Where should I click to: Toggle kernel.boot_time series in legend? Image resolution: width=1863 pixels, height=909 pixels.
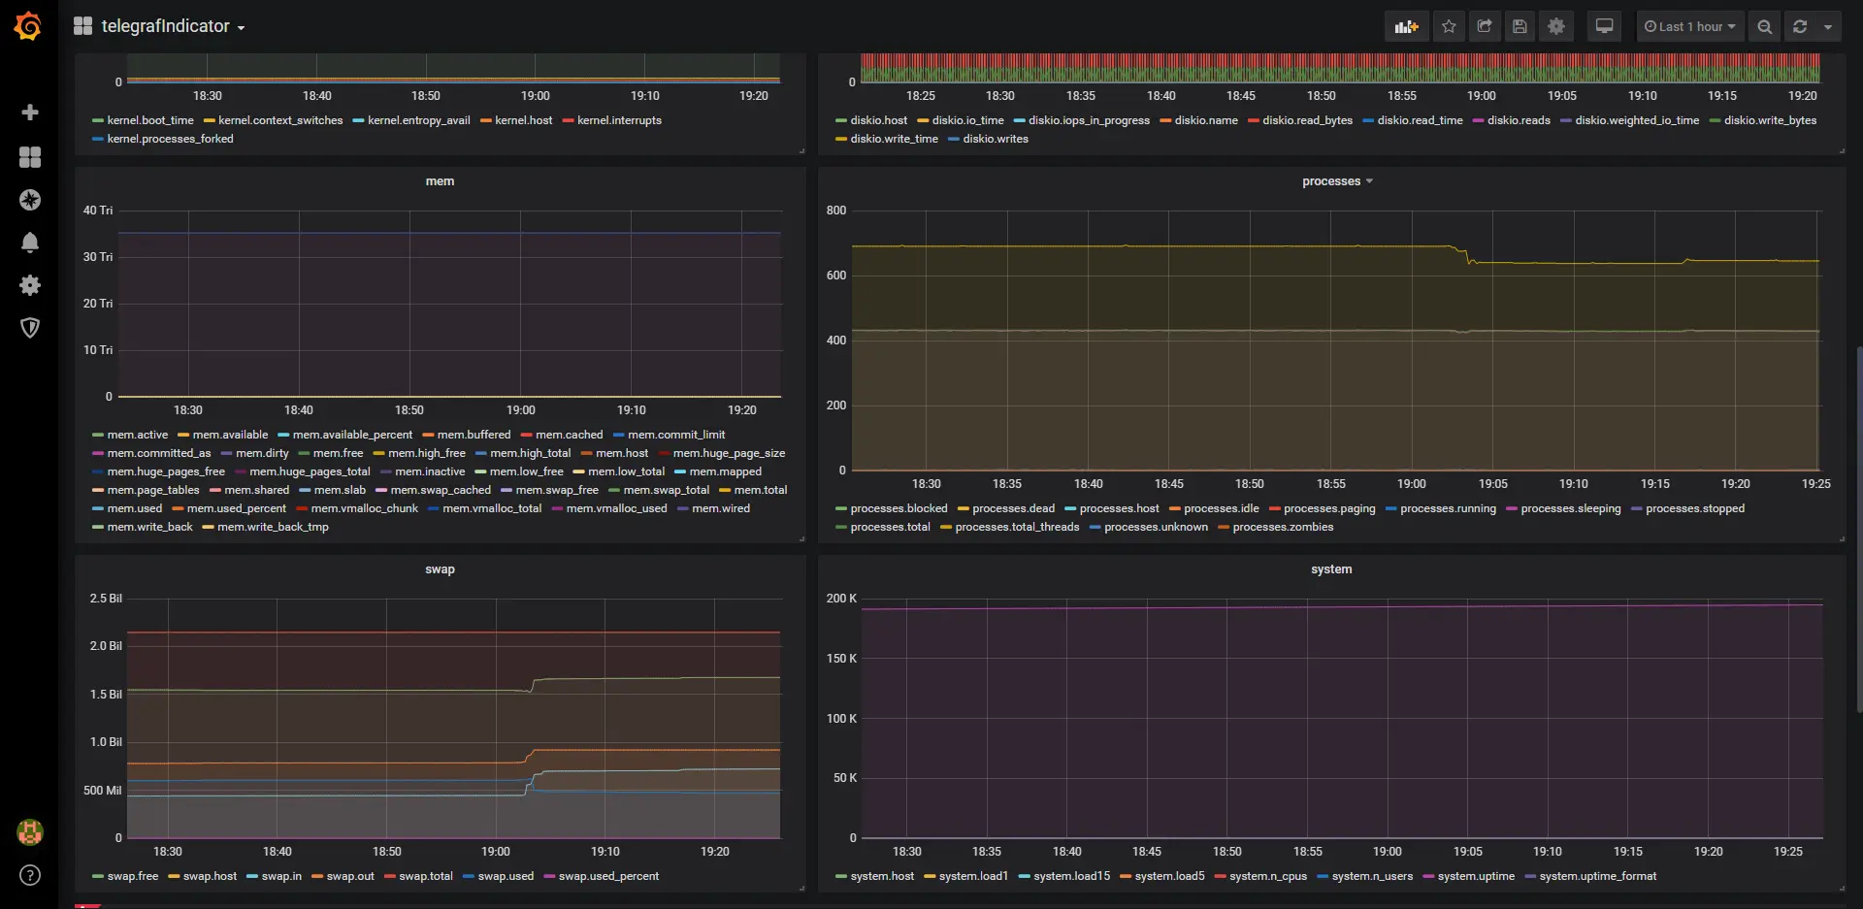point(150,120)
